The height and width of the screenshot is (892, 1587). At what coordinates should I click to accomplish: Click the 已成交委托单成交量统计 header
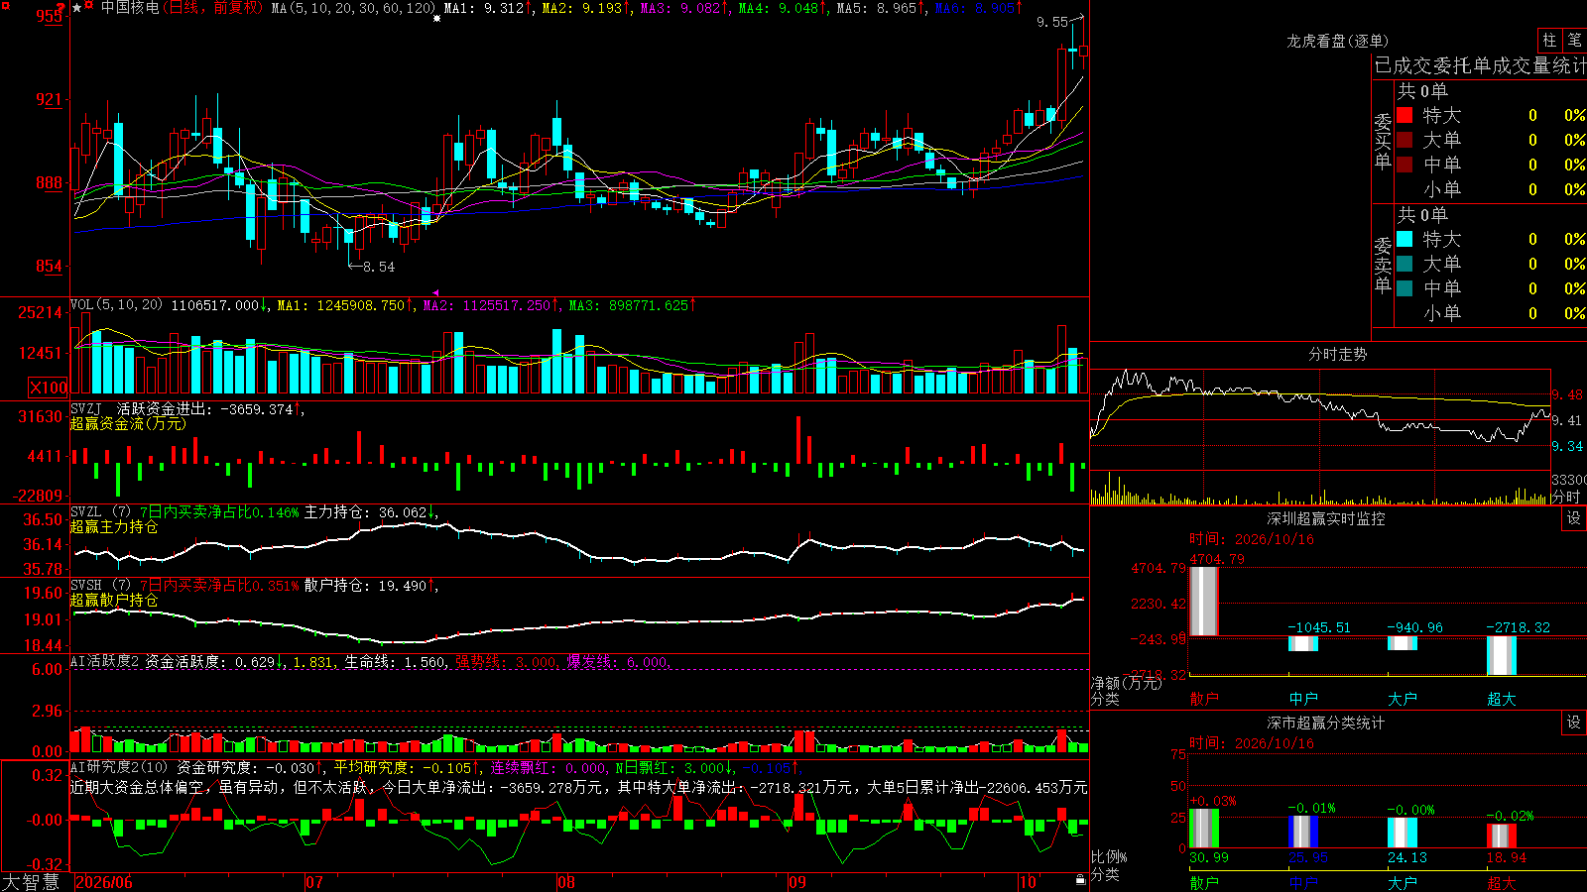[1480, 65]
